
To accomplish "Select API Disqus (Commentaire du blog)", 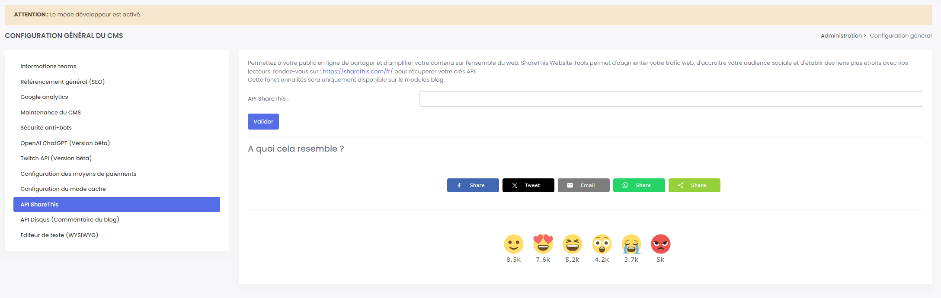I will [x=70, y=220].
